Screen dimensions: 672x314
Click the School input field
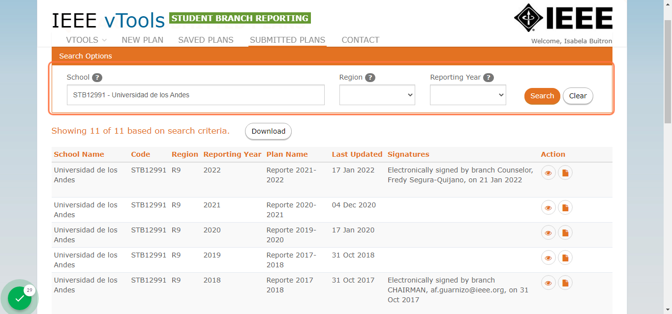196,95
